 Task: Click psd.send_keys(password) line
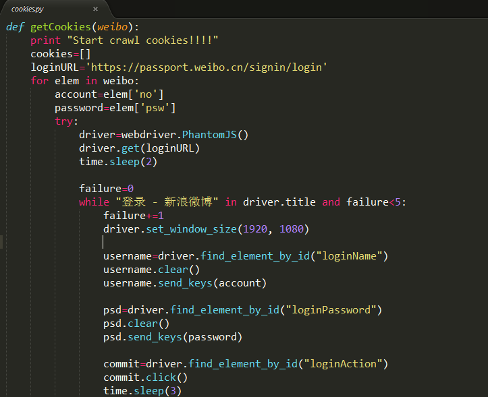coord(173,337)
